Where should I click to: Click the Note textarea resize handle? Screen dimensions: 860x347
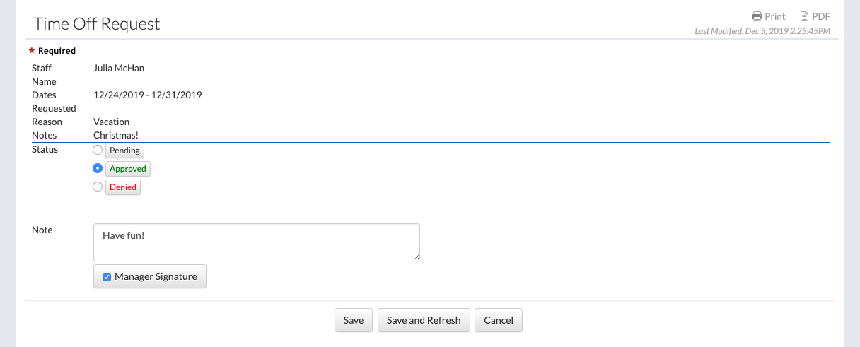pyautogui.click(x=416, y=257)
